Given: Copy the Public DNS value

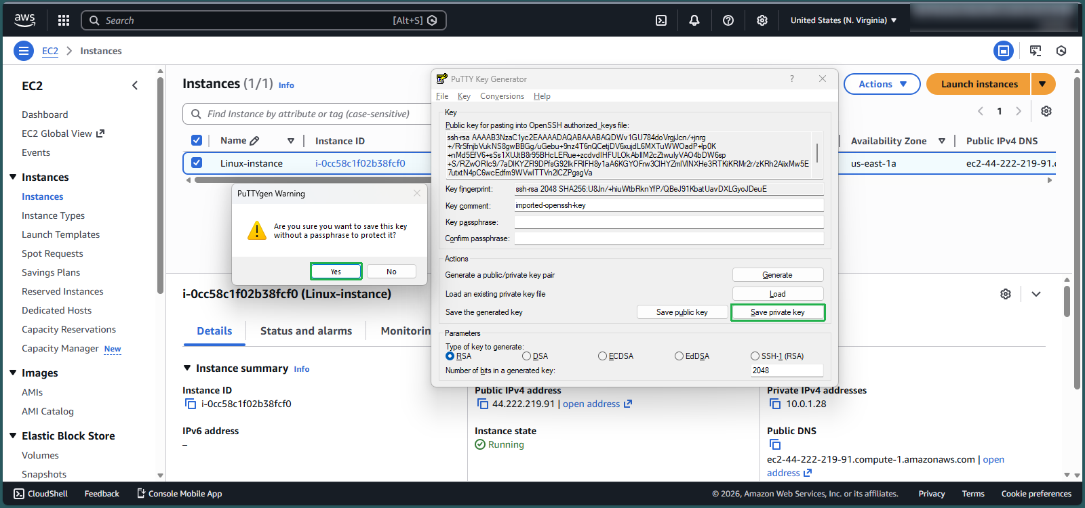Looking at the screenshot, I should [775, 444].
